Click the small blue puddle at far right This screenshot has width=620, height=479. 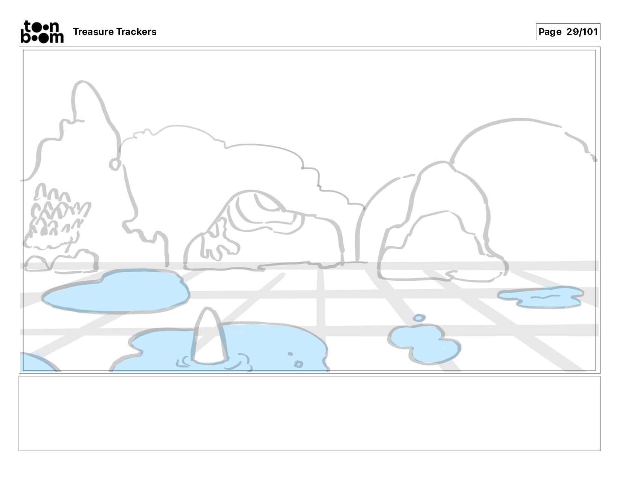click(540, 297)
